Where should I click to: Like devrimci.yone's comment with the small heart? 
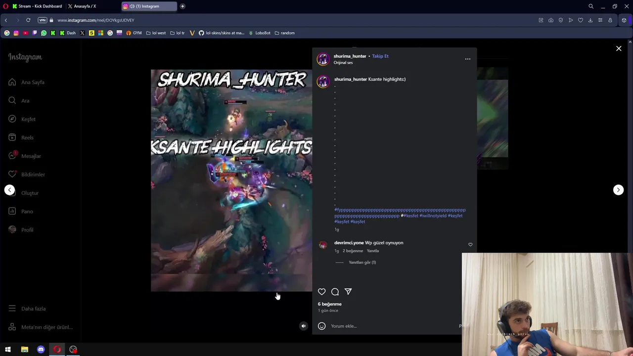470,244
